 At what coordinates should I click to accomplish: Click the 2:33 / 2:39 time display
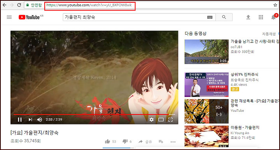[54, 119]
